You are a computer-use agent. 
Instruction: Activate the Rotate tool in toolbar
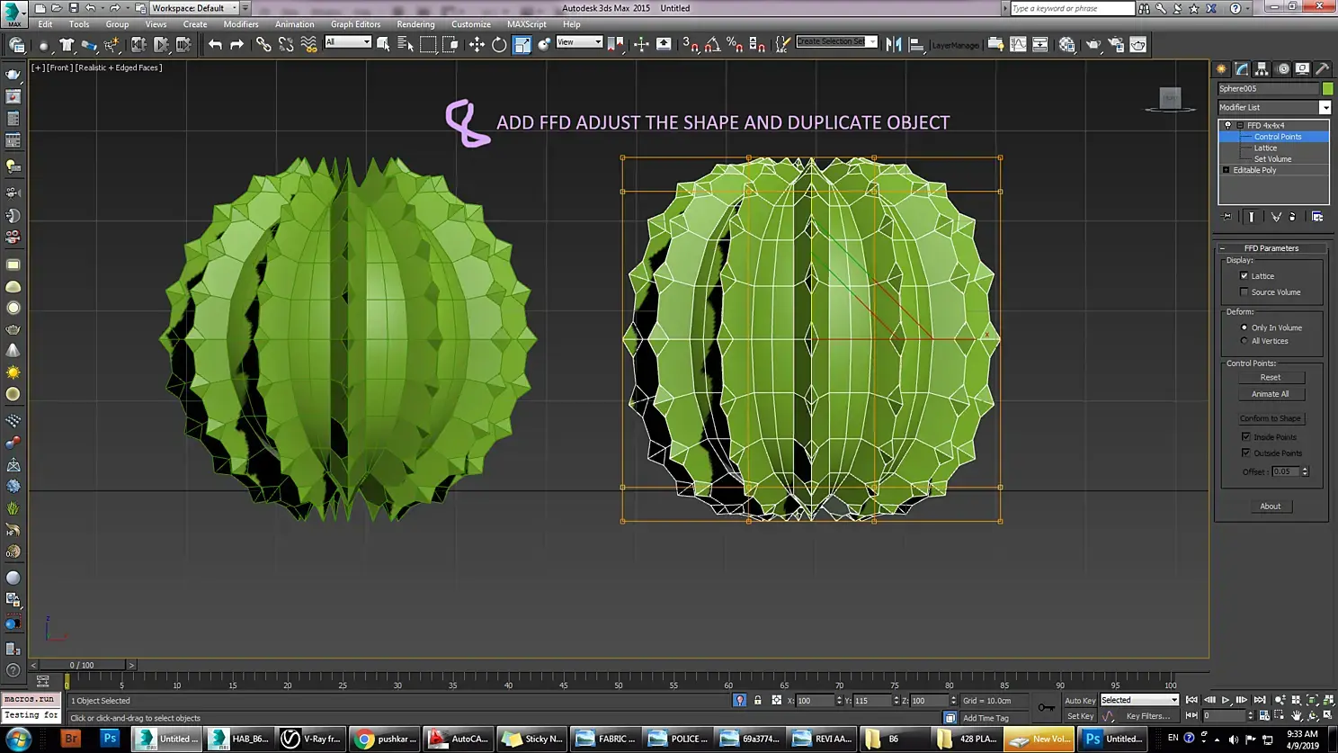(499, 44)
